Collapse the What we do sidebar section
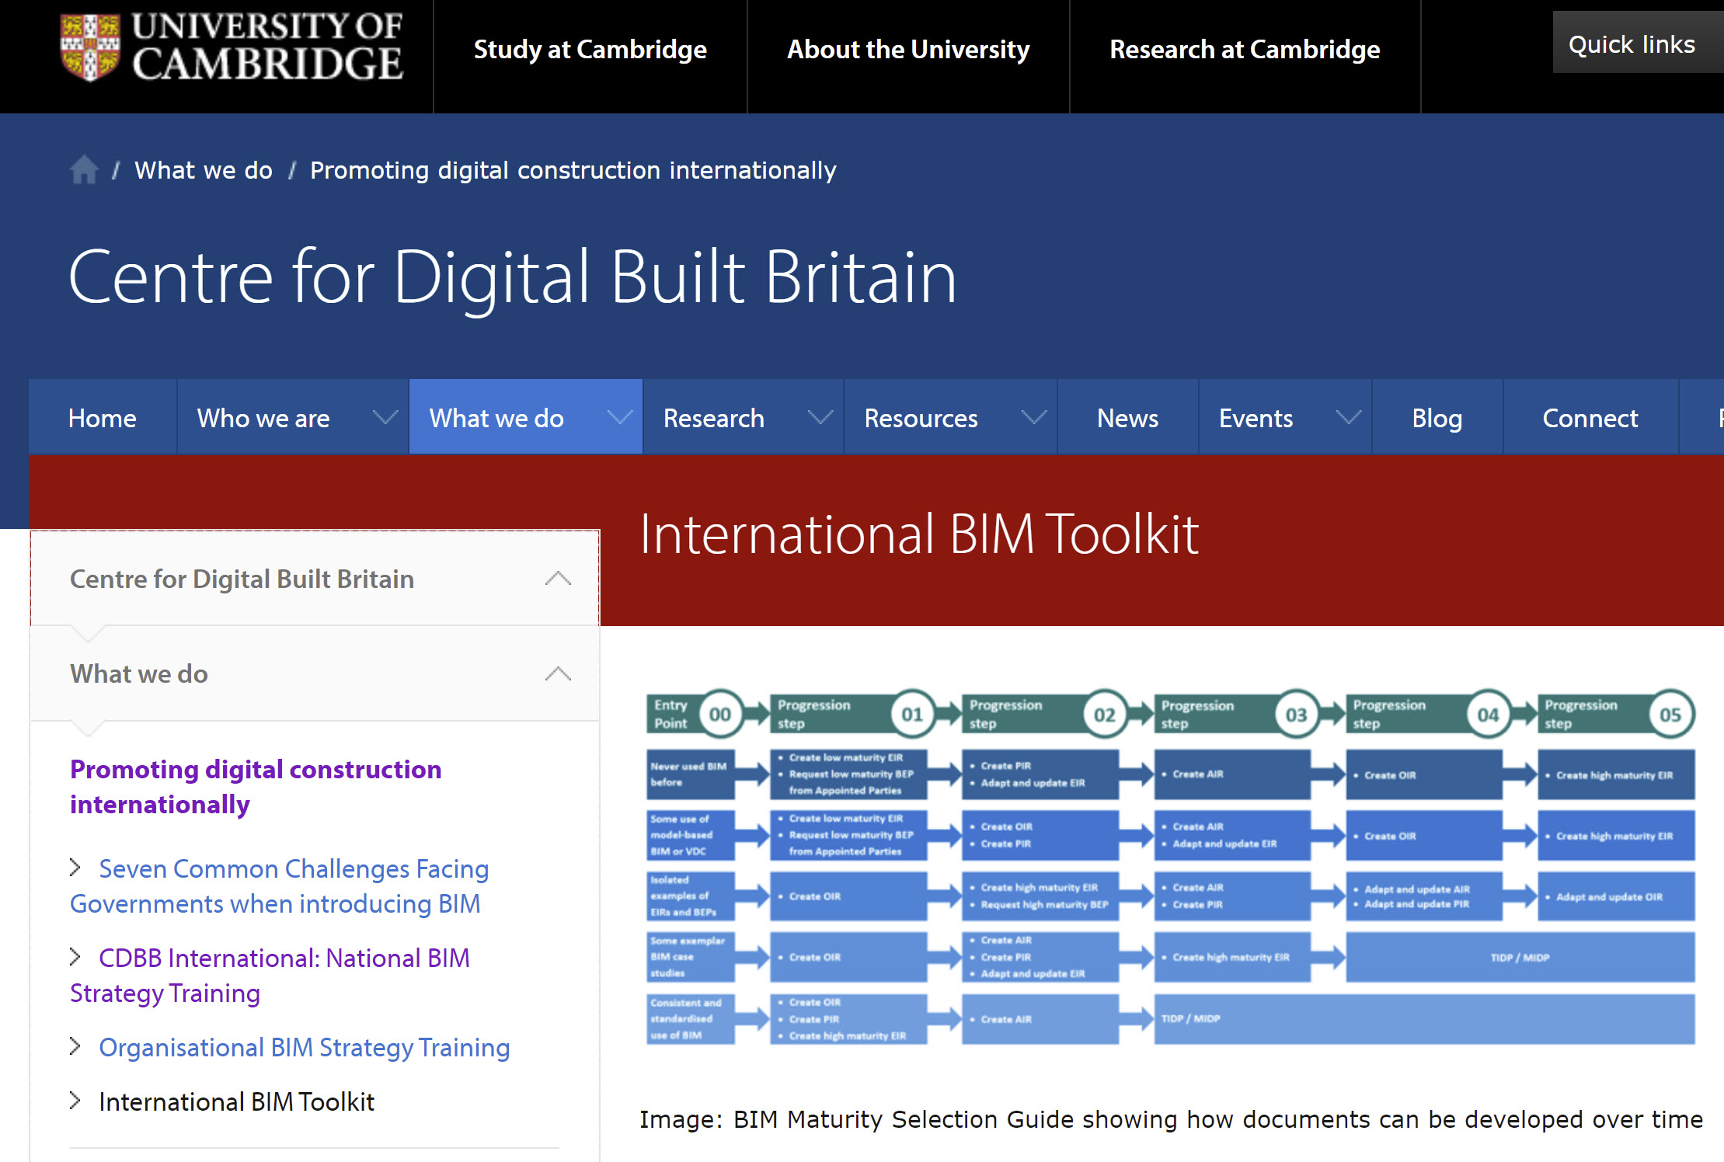This screenshot has height=1162, width=1724. click(x=558, y=673)
